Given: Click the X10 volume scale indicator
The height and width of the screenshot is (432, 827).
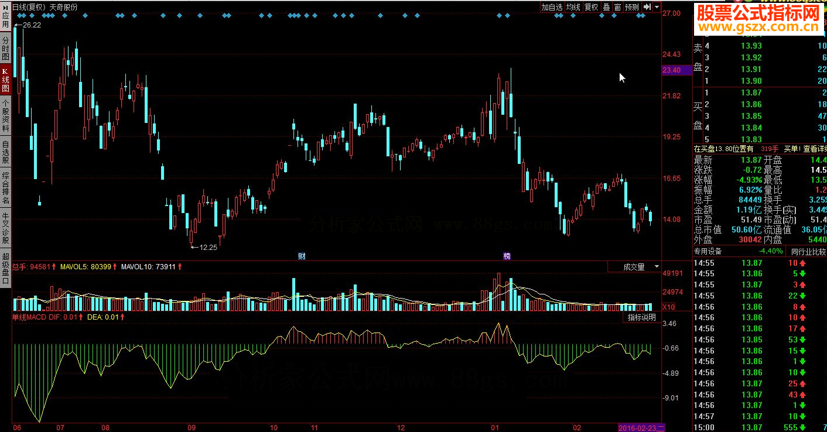Looking at the screenshot, I should [668, 307].
